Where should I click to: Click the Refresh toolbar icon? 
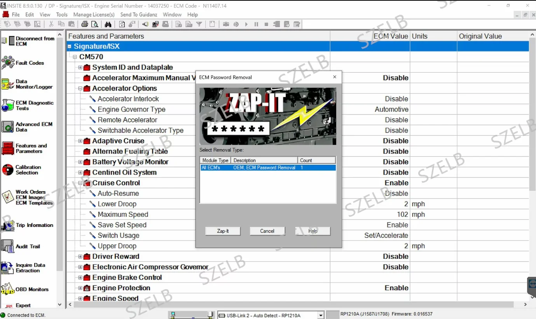122,24
